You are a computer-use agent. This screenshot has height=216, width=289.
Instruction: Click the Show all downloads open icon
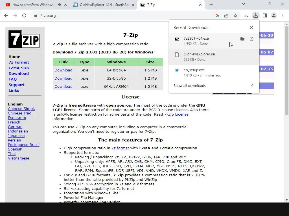tap(251, 85)
